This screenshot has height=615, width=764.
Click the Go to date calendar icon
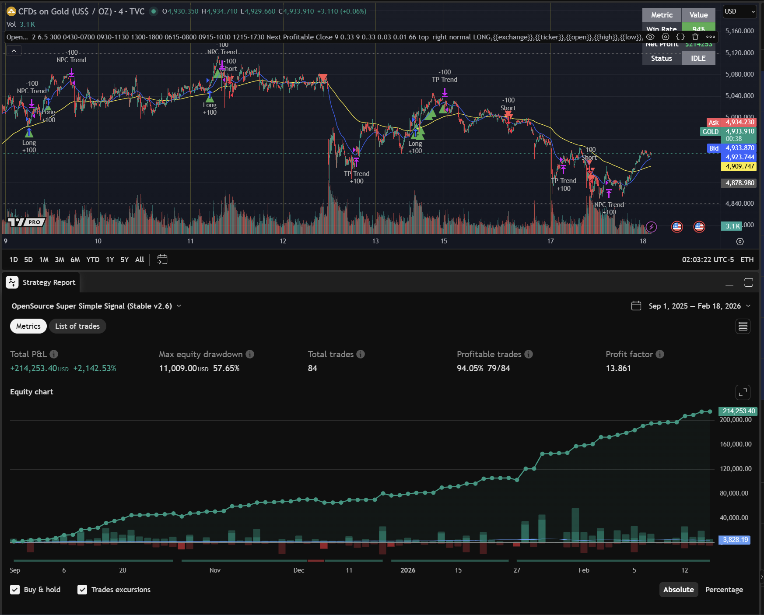tap(162, 260)
